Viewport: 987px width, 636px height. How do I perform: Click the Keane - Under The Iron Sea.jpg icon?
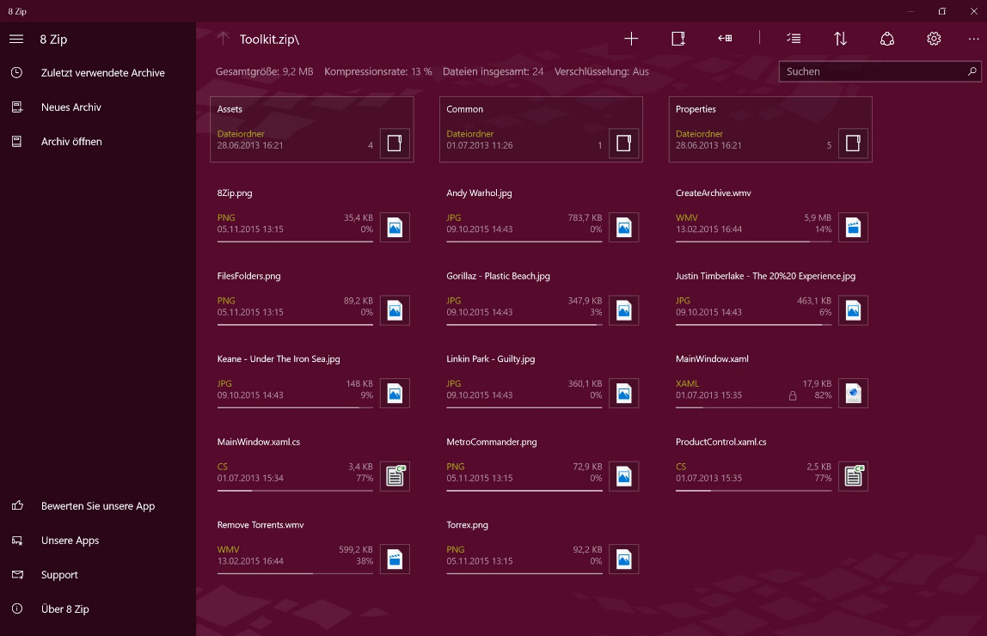tap(395, 393)
